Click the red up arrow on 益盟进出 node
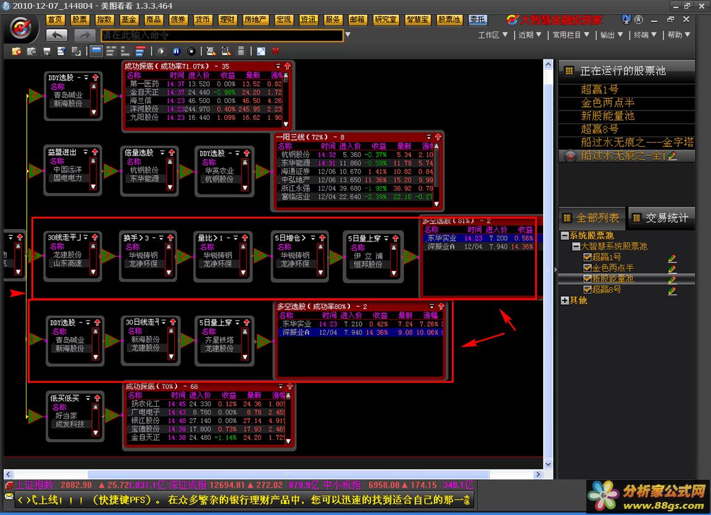The image size is (711, 515). [x=95, y=152]
